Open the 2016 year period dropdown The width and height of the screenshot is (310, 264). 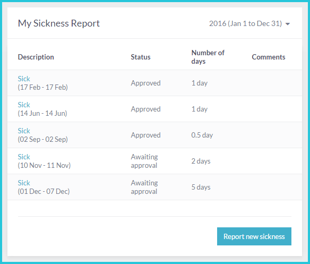(x=249, y=23)
